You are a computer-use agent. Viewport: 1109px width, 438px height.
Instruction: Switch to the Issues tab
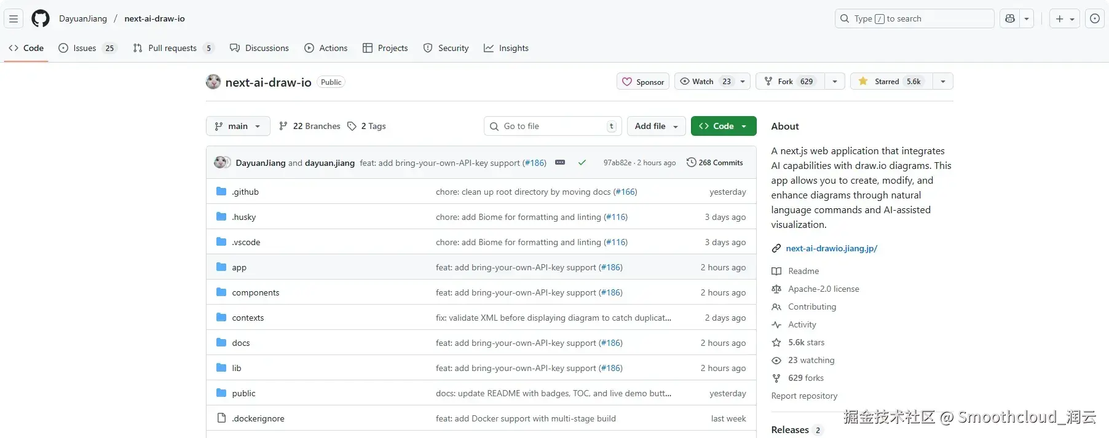click(x=87, y=48)
